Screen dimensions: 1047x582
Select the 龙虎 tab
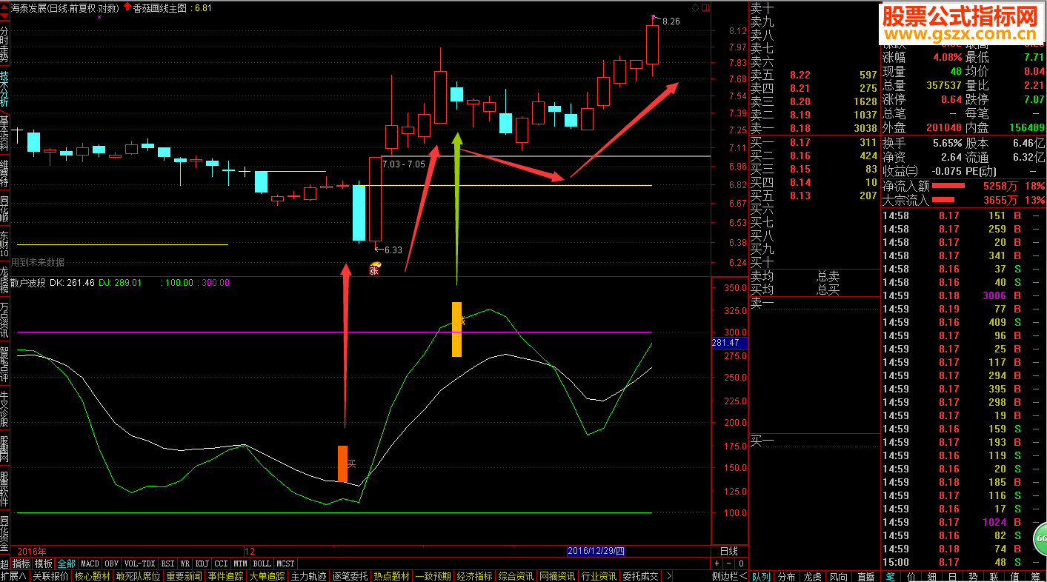[813, 576]
